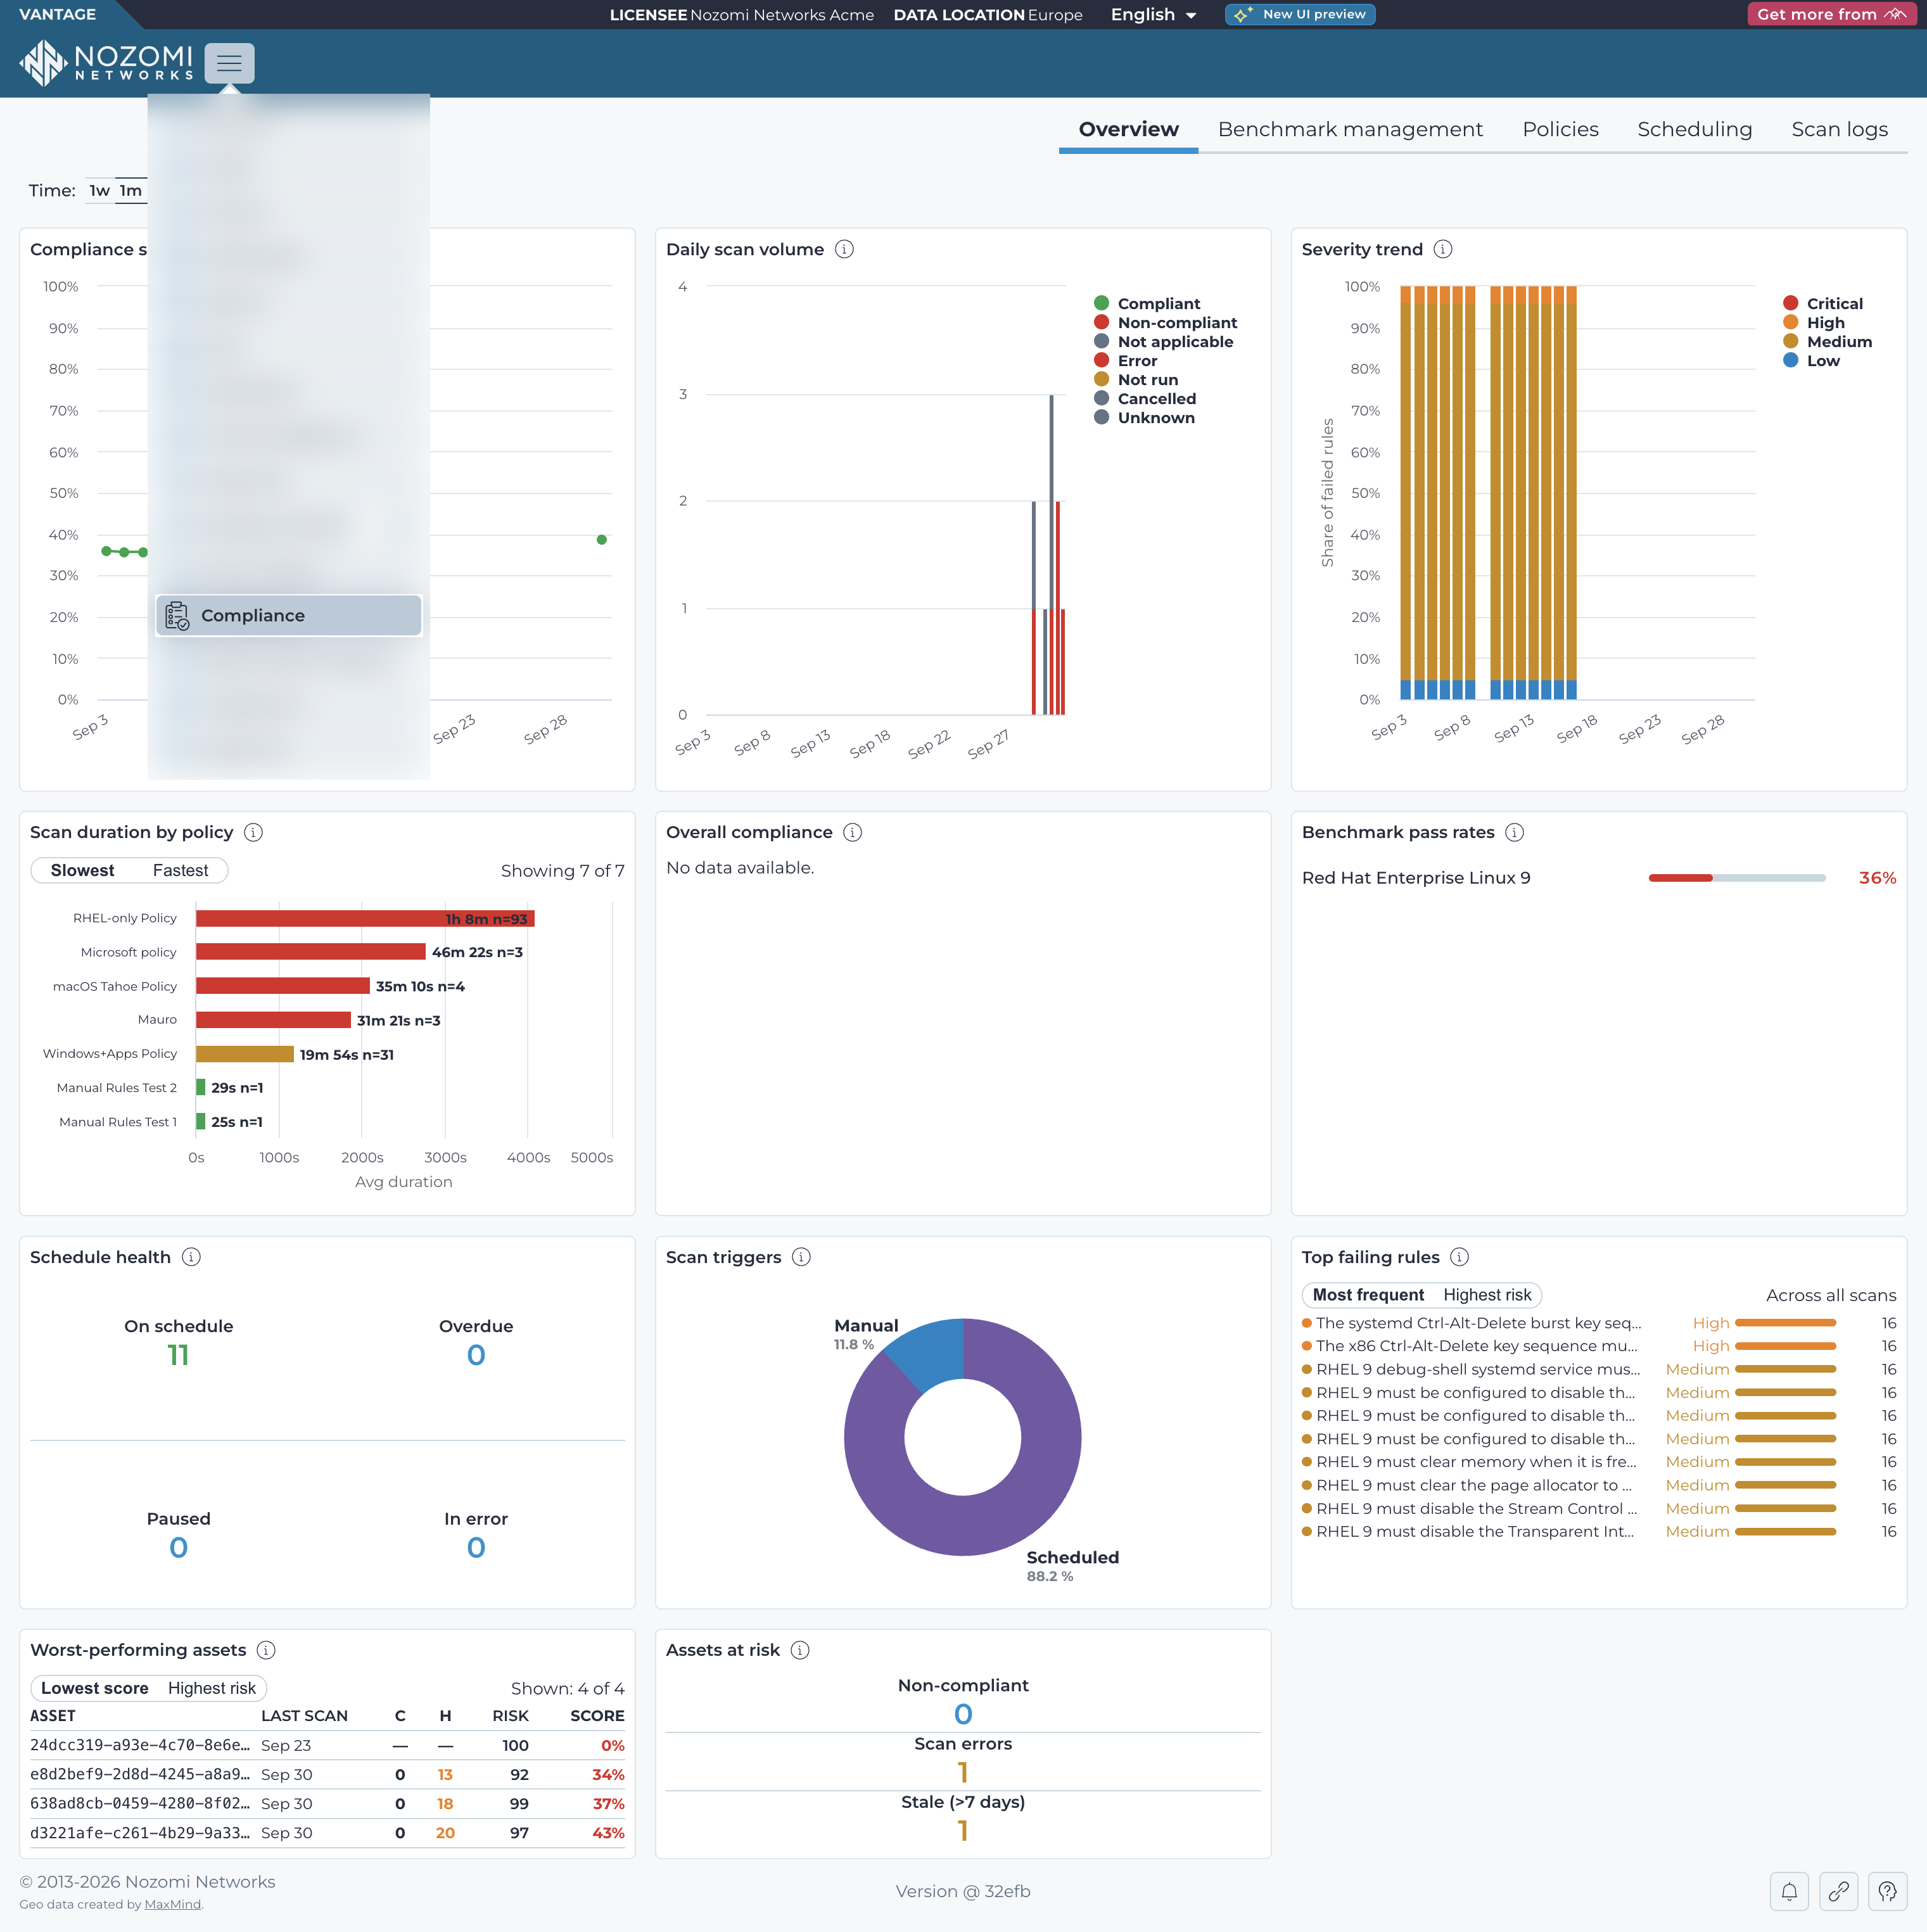The height and width of the screenshot is (1932, 1927).
Task: Open the Scan logs tab
Action: coord(1839,130)
